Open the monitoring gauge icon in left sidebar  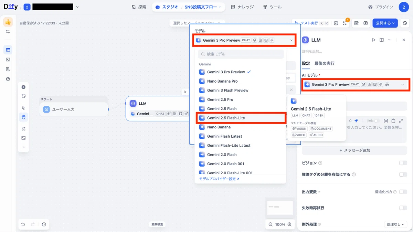point(8,79)
